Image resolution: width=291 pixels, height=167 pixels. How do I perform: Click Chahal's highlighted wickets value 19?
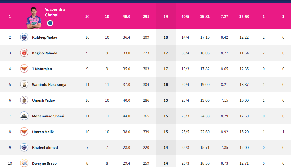pos(165,16)
